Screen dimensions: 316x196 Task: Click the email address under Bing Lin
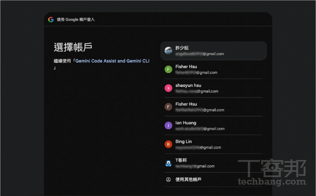pyautogui.click(x=198, y=147)
